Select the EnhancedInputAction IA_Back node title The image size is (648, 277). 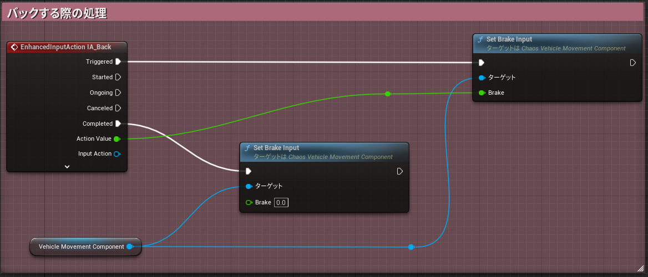point(65,47)
